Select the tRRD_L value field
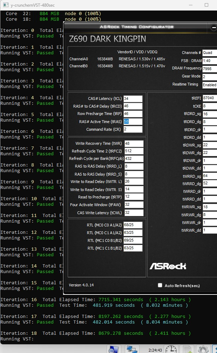217x353 pixels. point(134,166)
